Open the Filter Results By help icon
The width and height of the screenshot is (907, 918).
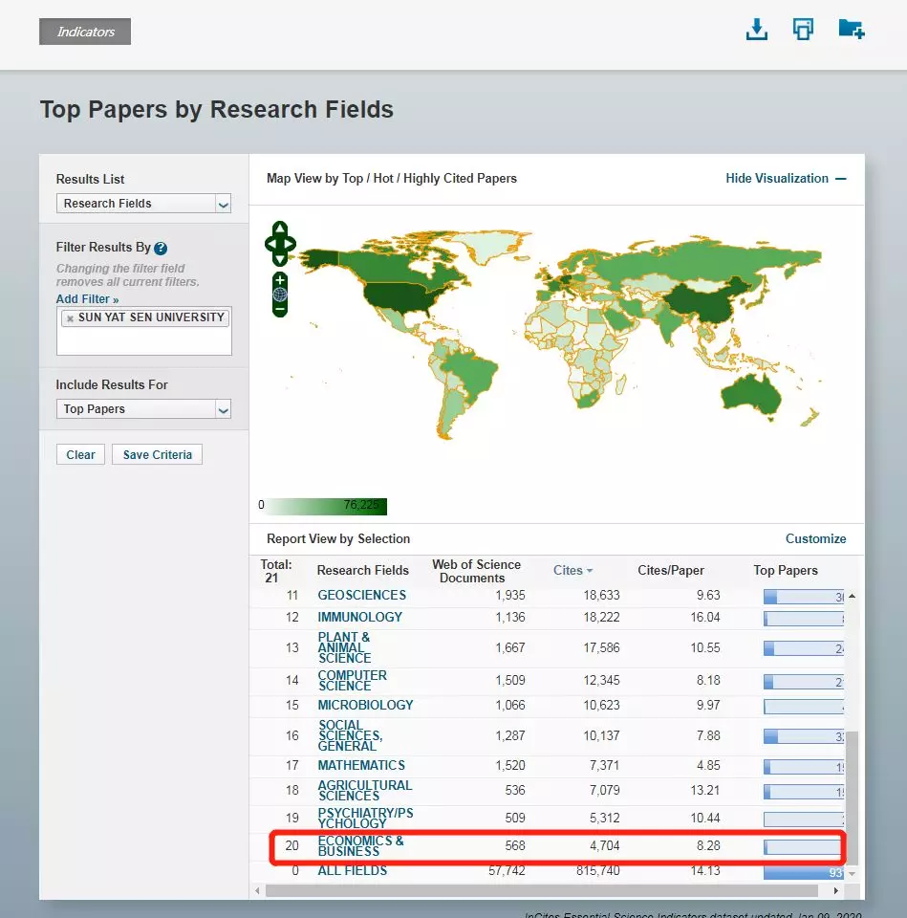point(161,249)
